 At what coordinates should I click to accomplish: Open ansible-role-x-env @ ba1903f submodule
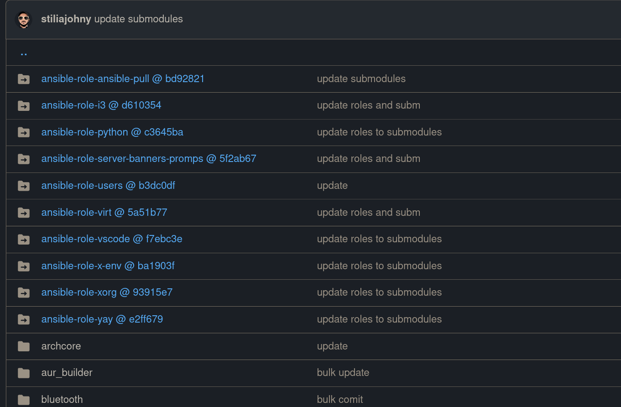coord(108,266)
